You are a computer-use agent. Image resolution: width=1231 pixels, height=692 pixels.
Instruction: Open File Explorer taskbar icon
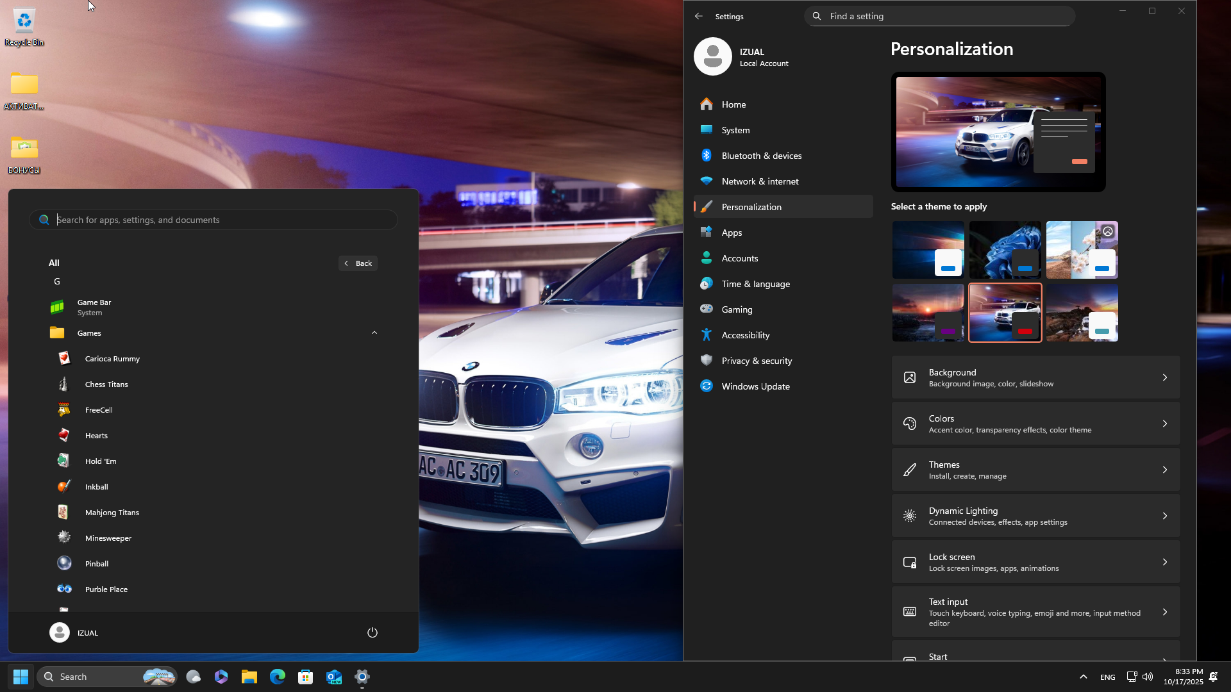(x=249, y=677)
